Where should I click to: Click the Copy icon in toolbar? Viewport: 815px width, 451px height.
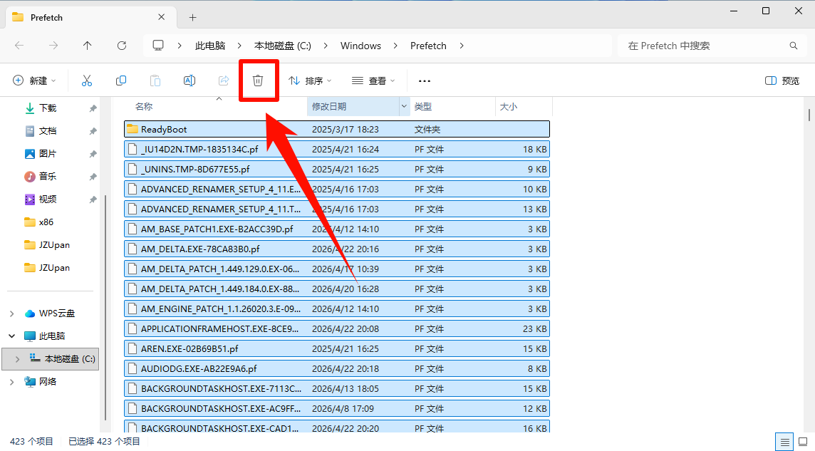121,81
